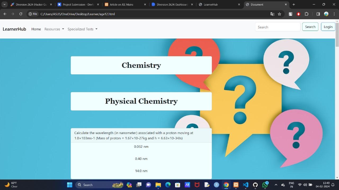This screenshot has height=190, width=339.
Task: Switch to Article on JEE Mains tab
Action: [125, 4]
